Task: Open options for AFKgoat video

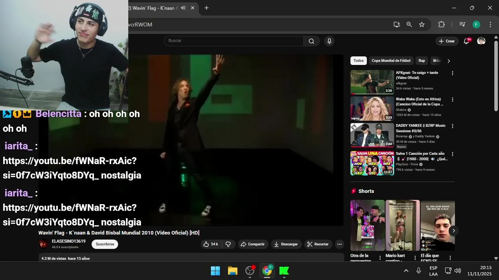Action: [x=453, y=73]
